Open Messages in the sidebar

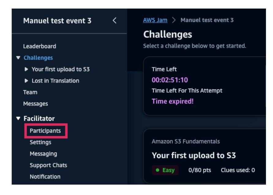point(35,104)
